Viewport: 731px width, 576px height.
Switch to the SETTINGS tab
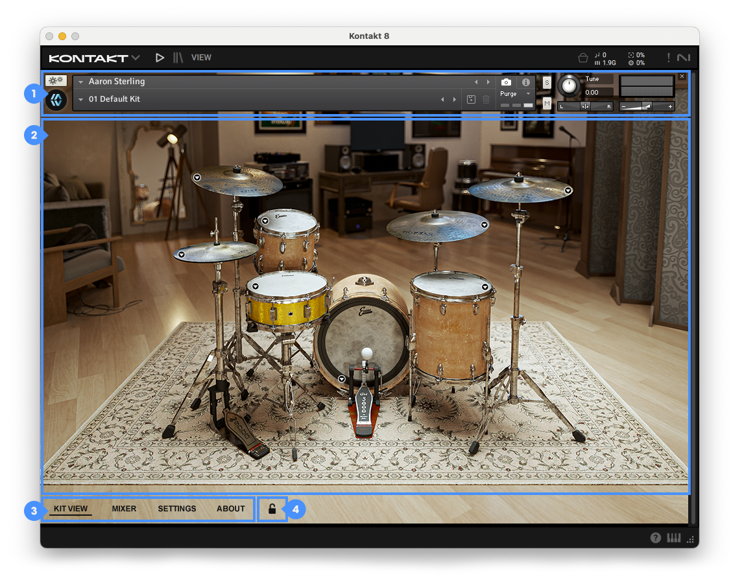pos(176,509)
